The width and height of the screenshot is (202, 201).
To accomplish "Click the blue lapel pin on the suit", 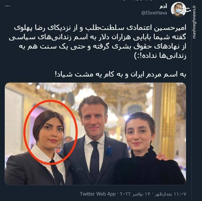I will tap(109, 151).
